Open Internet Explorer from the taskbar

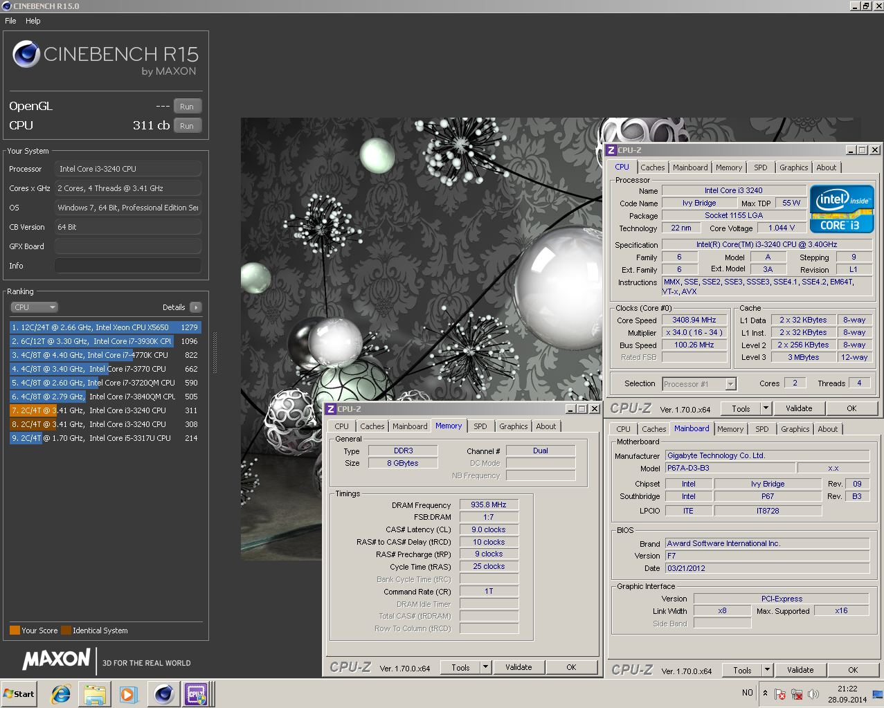(61, 693)
